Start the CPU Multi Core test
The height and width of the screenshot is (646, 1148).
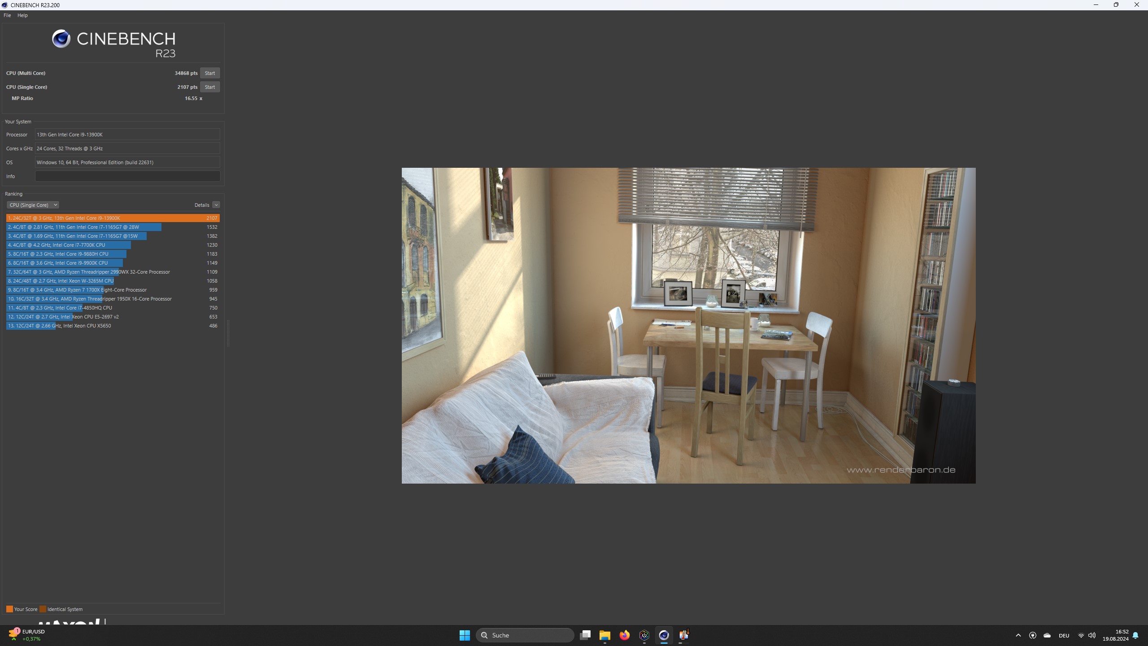pyautogui.click(x=209, y=73)
